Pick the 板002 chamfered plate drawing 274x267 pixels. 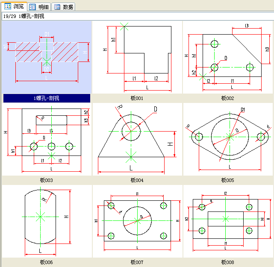point(227,57)
